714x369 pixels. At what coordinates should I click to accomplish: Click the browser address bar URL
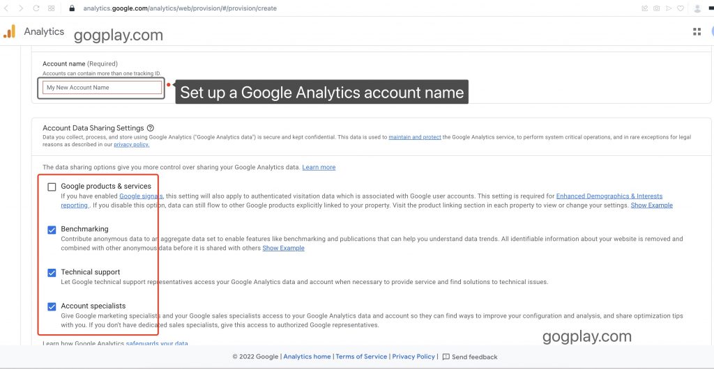[x=180, y=8]
